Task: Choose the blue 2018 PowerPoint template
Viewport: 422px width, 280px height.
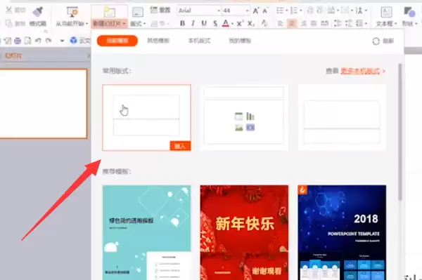Action: [342, 232]
